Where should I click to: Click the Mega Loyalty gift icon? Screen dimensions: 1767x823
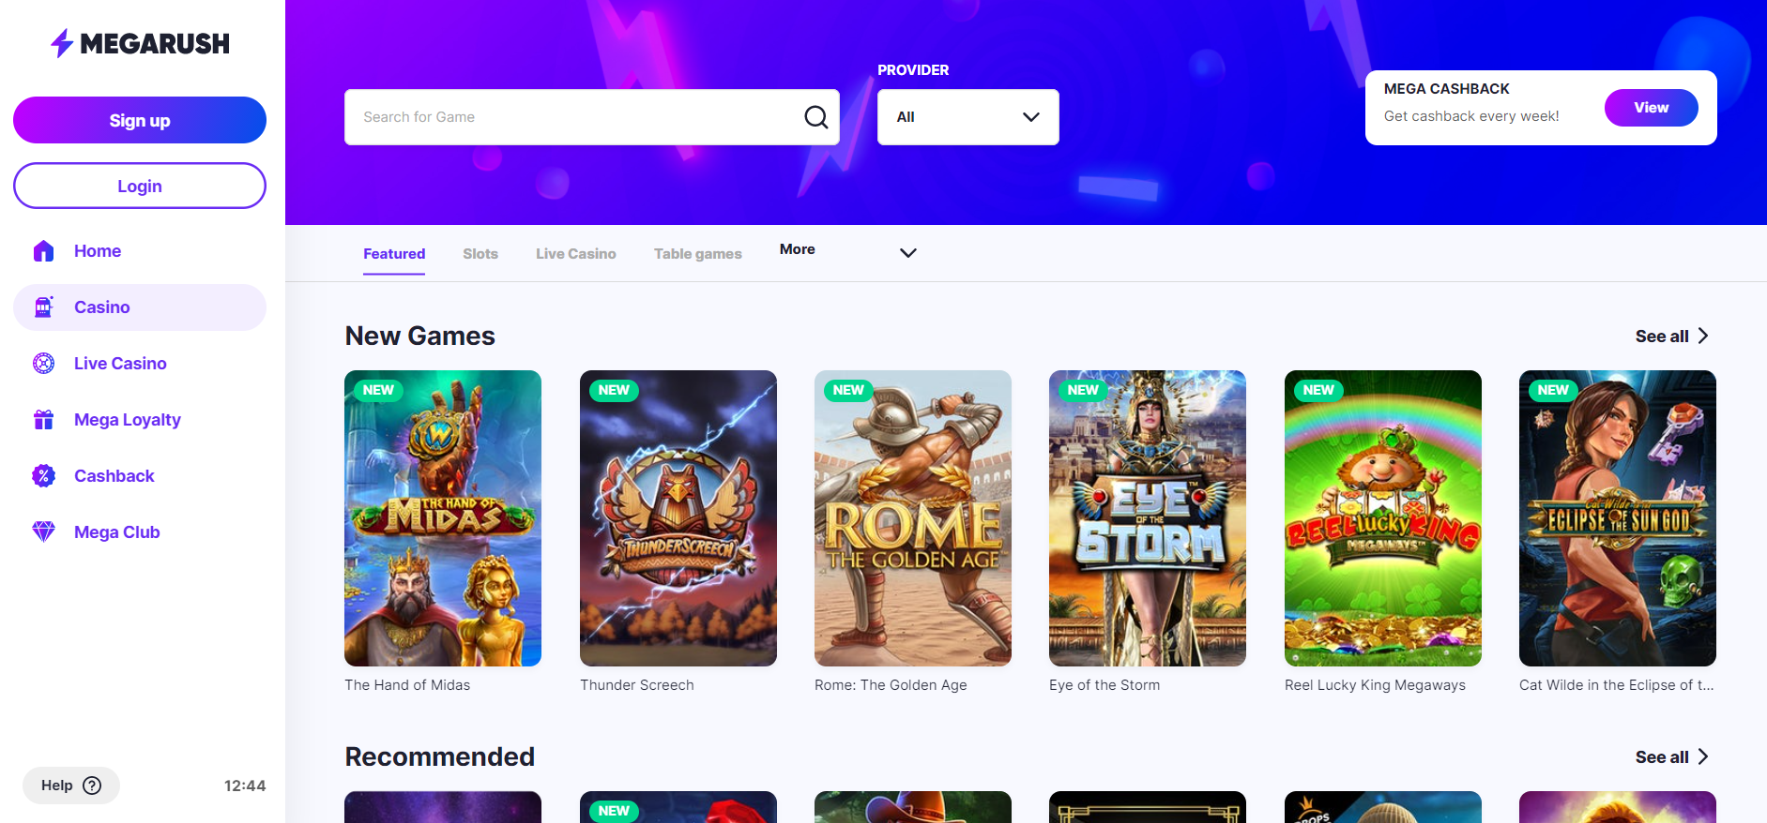pyautogui.click(x=44, y=420)
